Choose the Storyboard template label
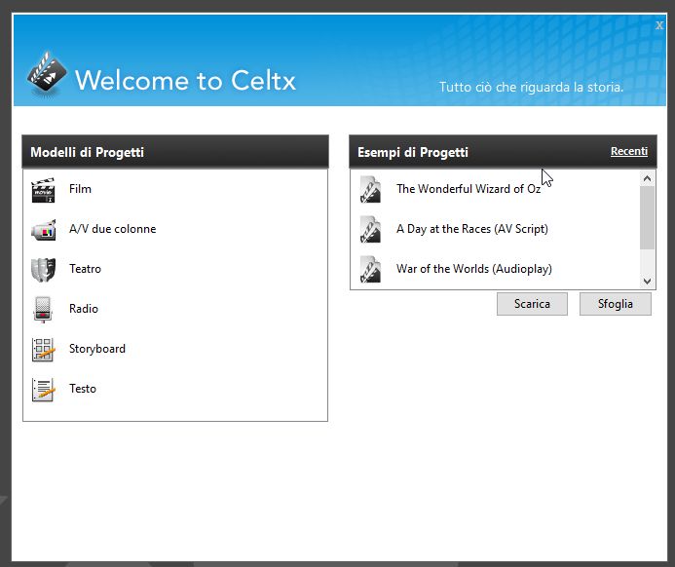This screenshot has height=567, width=675. tap(97, 349)
